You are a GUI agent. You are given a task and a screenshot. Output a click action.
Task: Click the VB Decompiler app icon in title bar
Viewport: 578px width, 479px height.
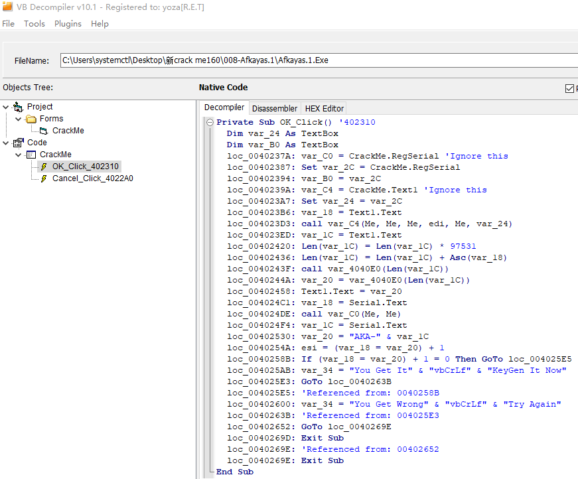pos(7,7)
